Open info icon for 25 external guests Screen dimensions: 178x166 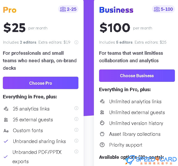[76, 119]
